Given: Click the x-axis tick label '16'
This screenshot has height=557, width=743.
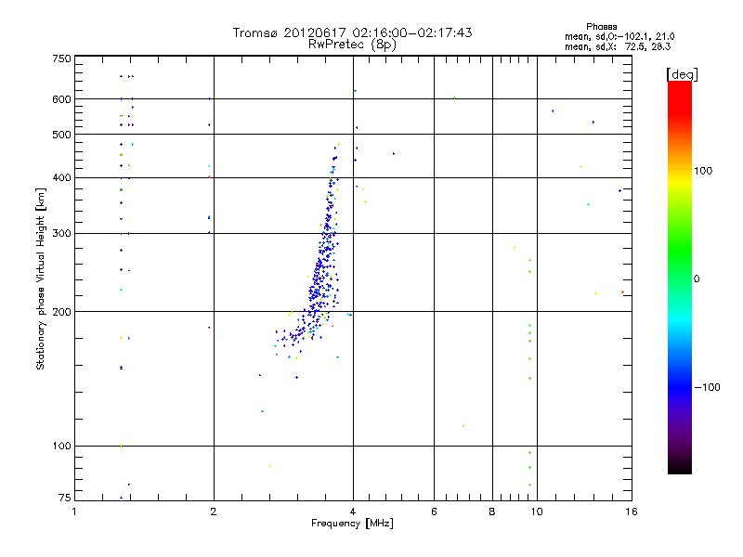Looking at the screenshot, I should [632, 512].
